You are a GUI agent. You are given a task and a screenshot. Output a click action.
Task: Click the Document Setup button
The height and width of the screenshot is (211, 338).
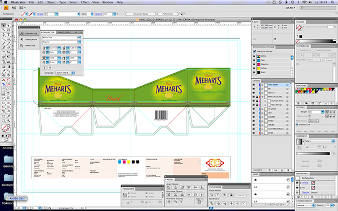[140, 14]
